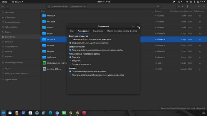Select Открывать объекты одинарным нажатием radio

70,39
